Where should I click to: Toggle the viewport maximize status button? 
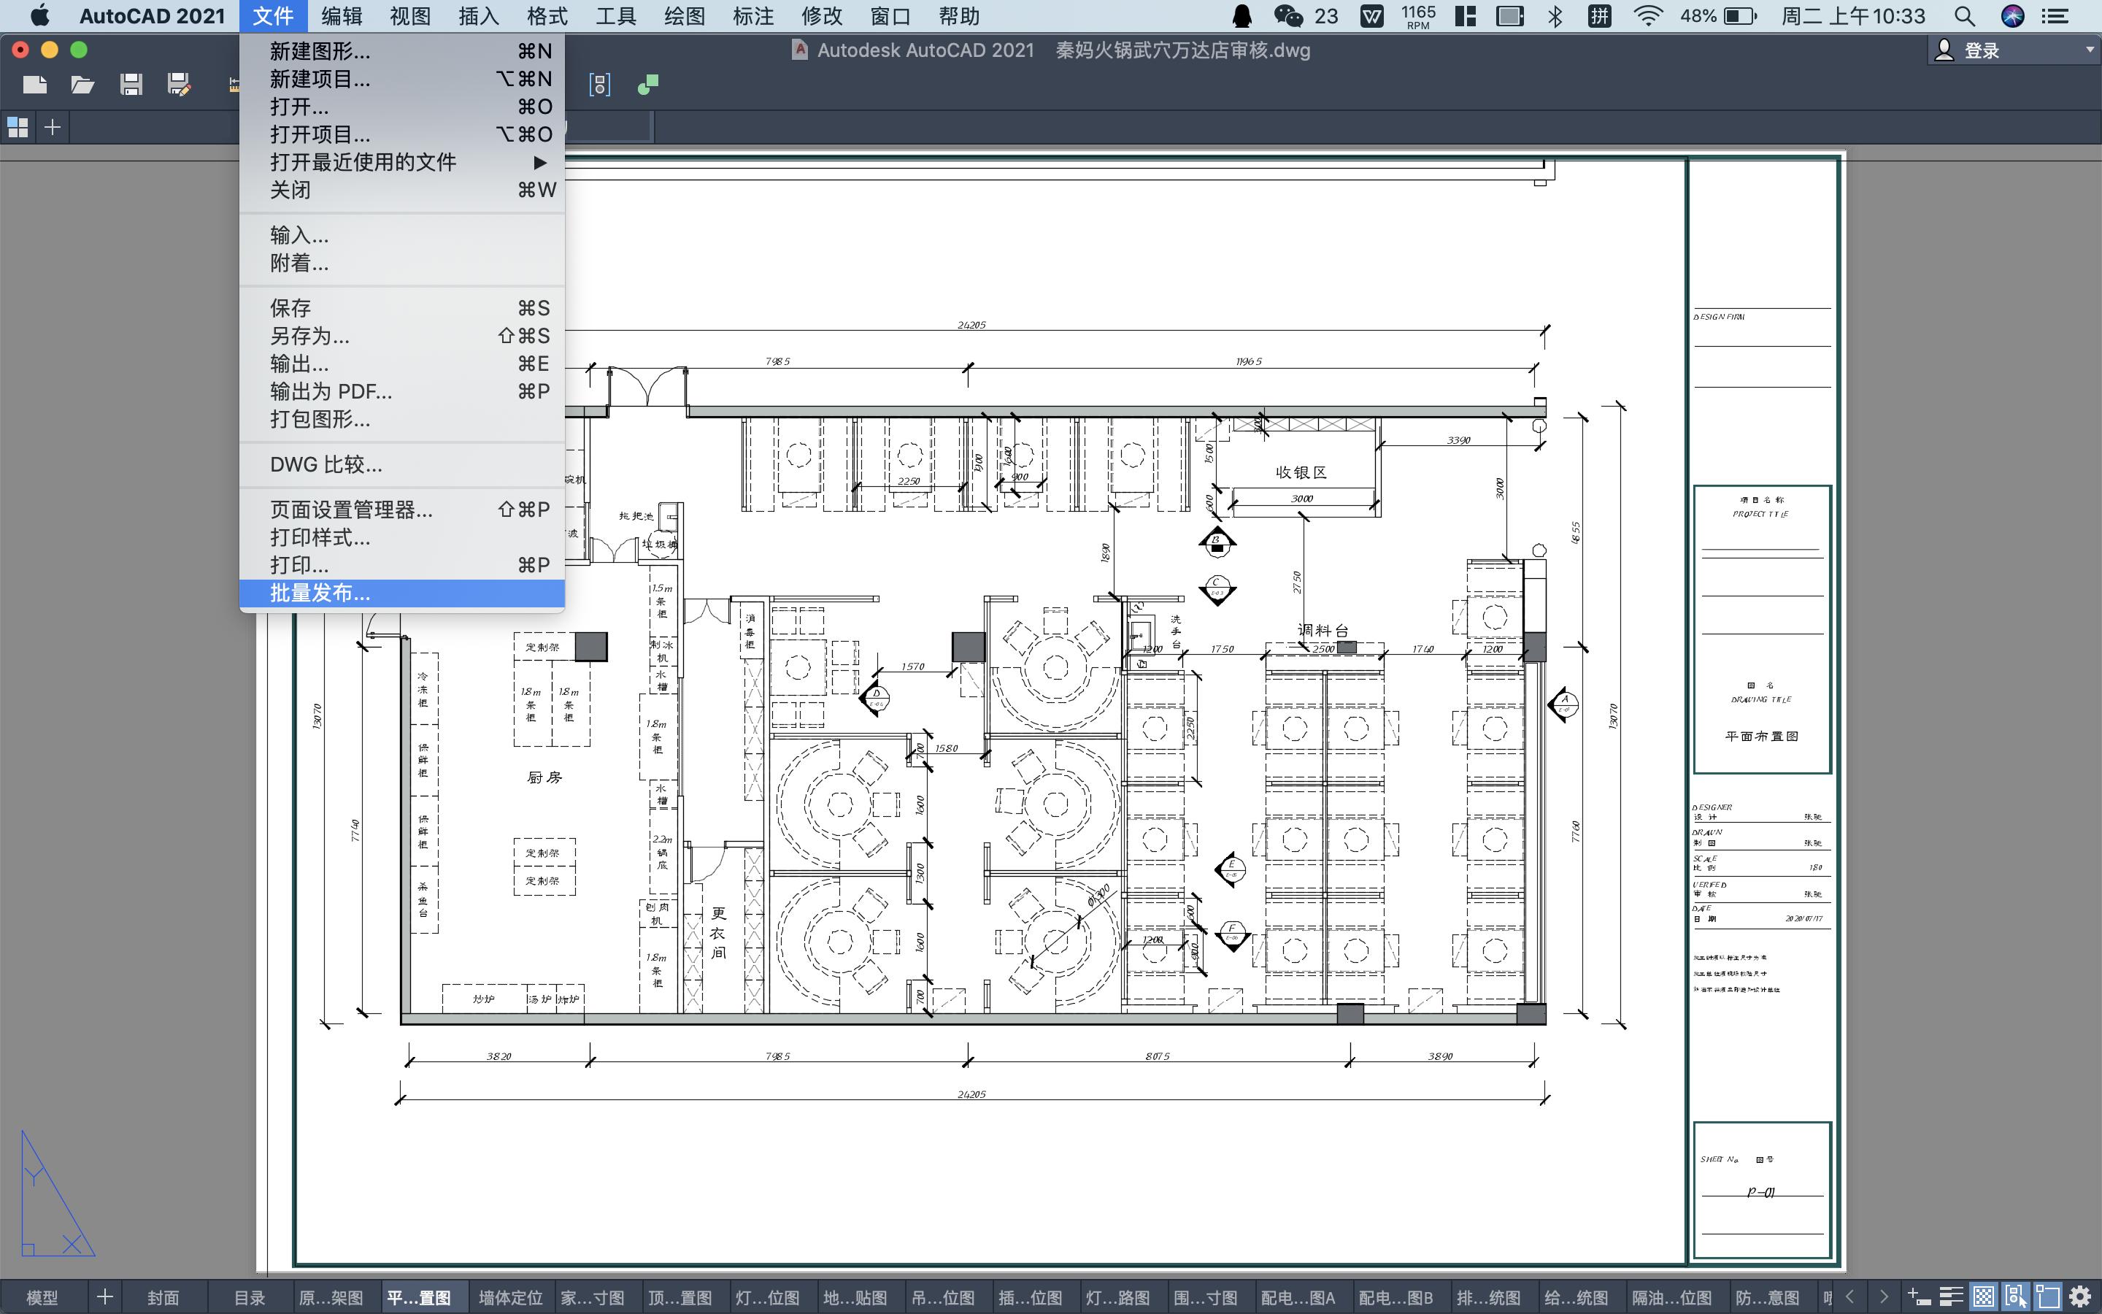[2047, 1296]
